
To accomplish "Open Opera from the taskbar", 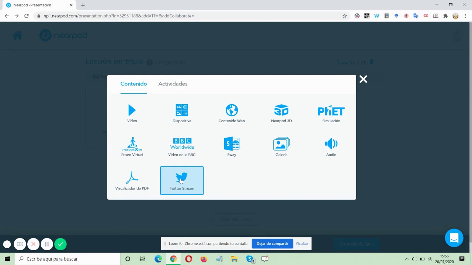I will pos(188,259).
